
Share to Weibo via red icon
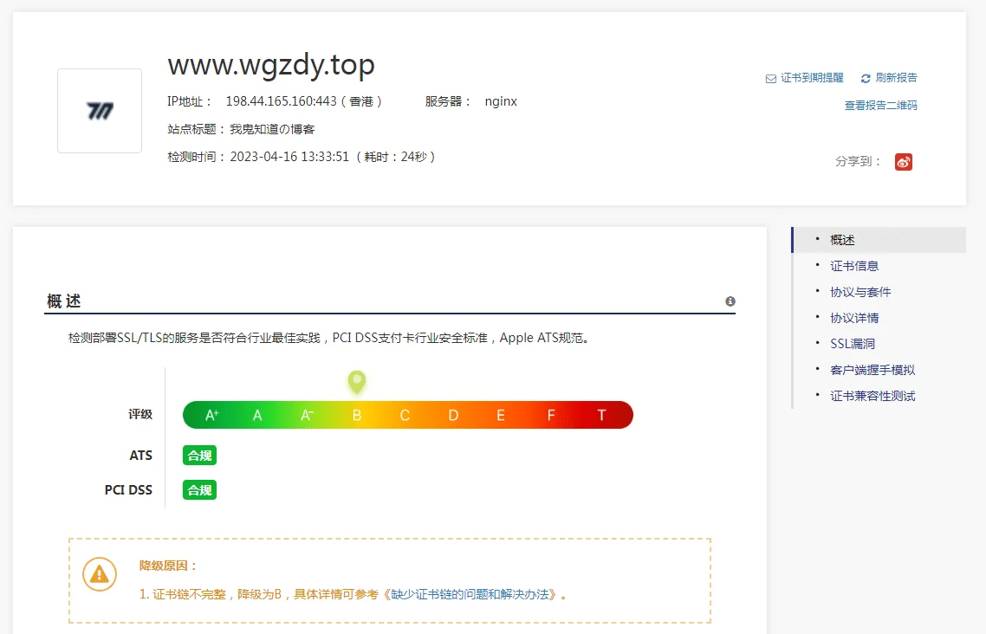pos(904,162)
